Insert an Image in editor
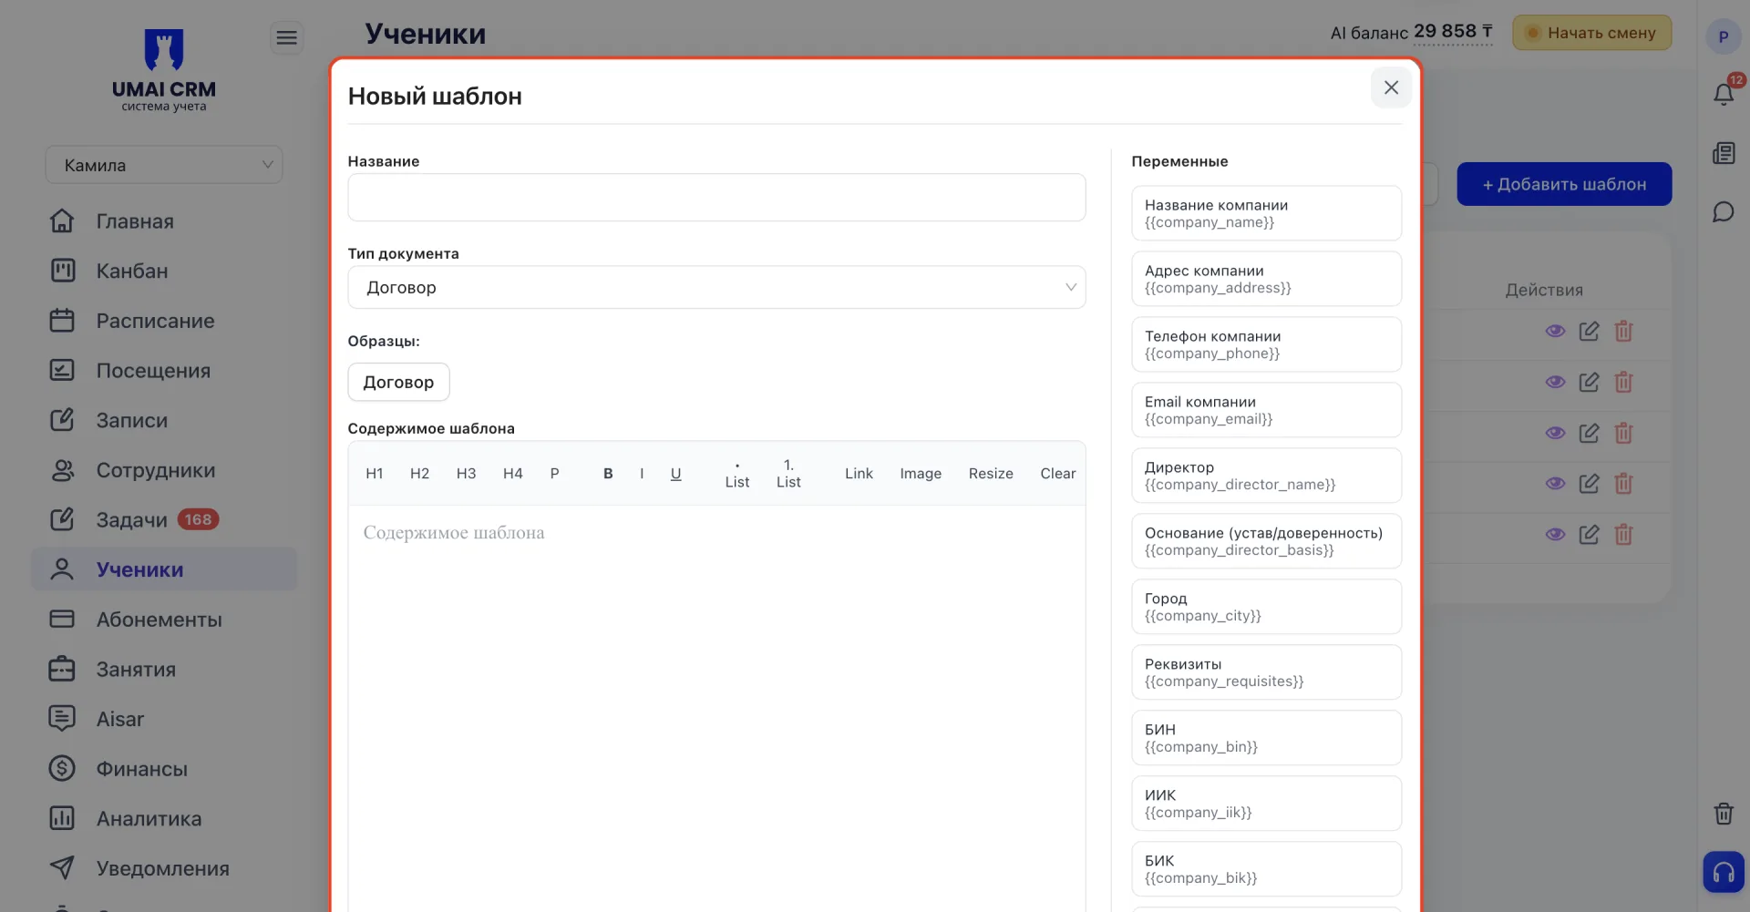 coord(921,474)
